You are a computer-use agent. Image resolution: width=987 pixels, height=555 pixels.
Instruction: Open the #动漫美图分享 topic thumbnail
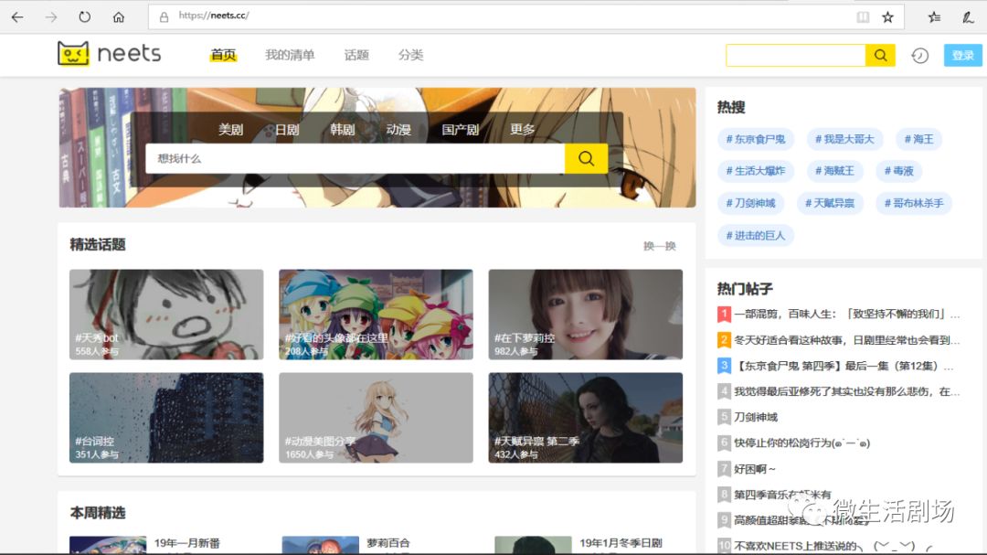376,418
